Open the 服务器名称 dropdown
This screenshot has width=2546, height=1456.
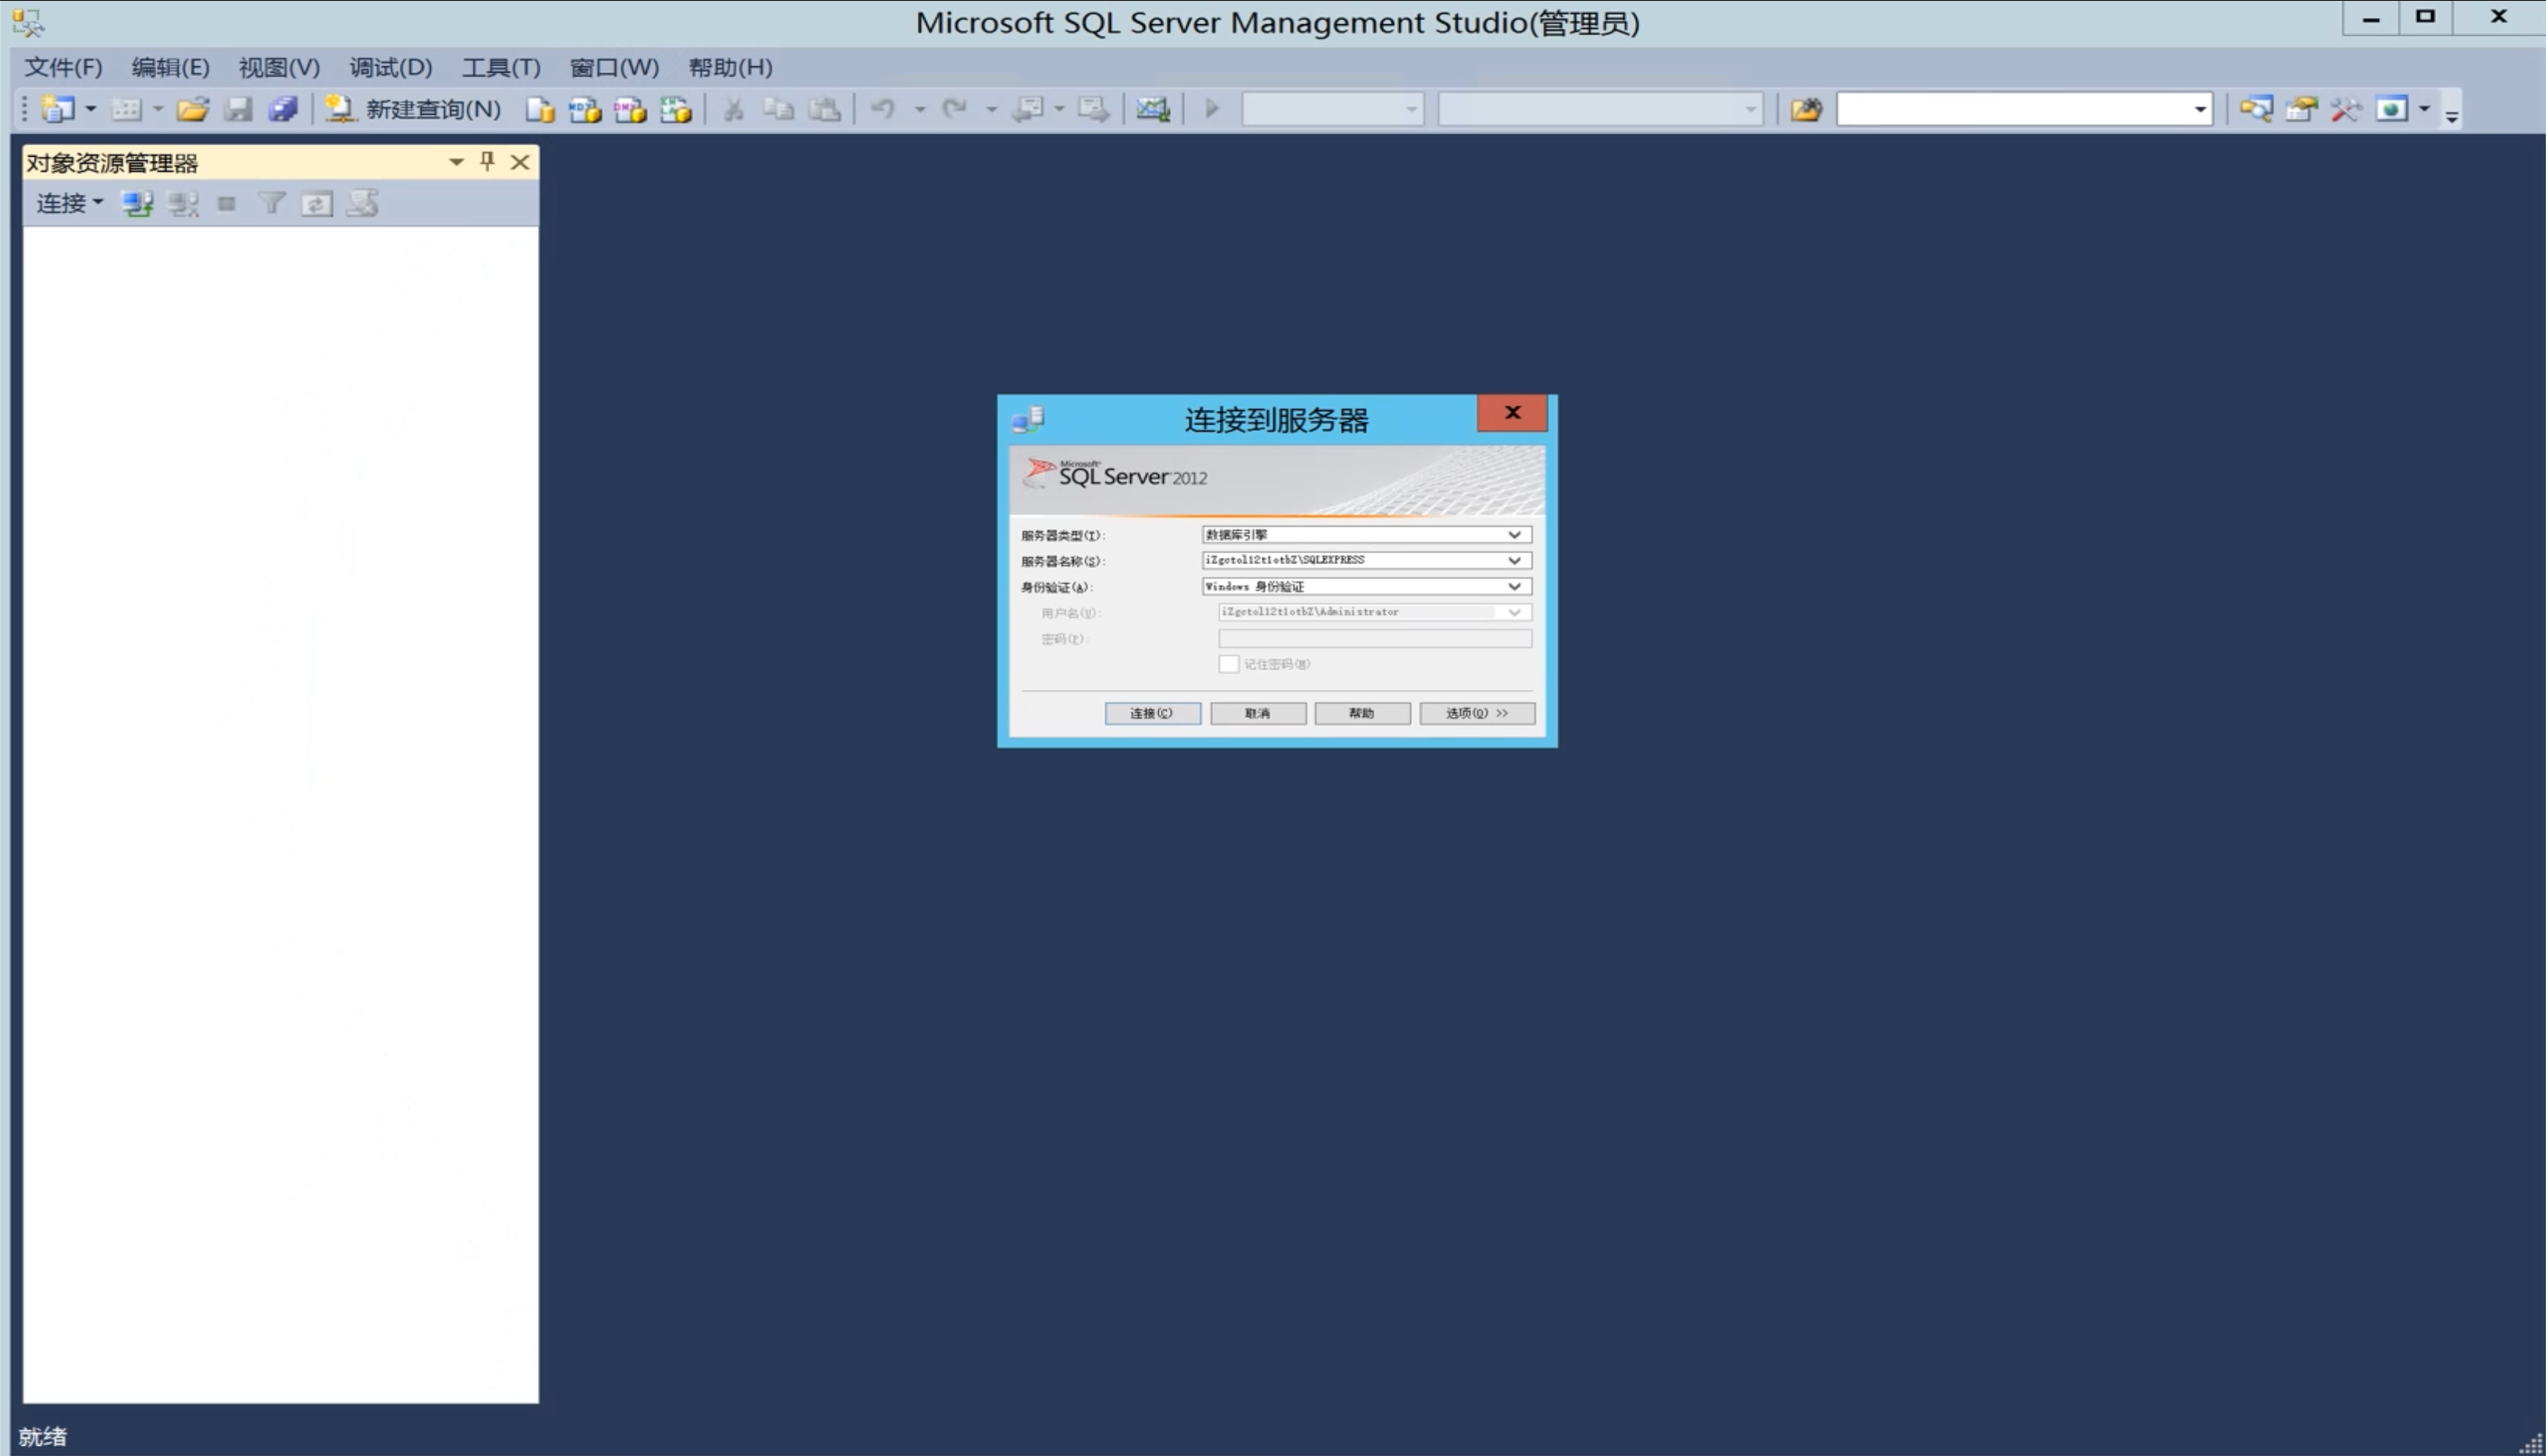click(1514, 560)
